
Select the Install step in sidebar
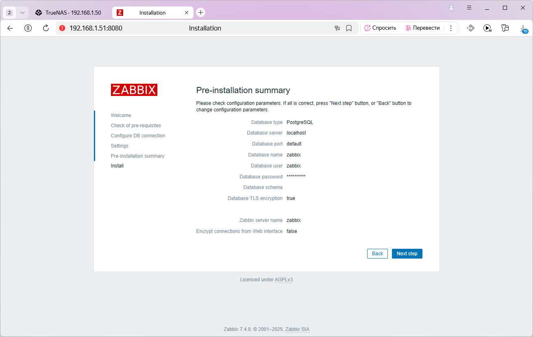[x=117, y=166]
